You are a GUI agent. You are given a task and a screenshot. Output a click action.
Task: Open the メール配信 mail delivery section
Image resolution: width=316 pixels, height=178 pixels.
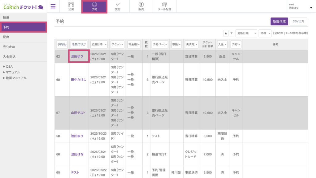point(164,6)
